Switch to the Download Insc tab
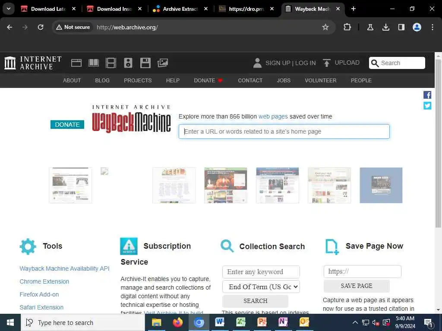 114,9
